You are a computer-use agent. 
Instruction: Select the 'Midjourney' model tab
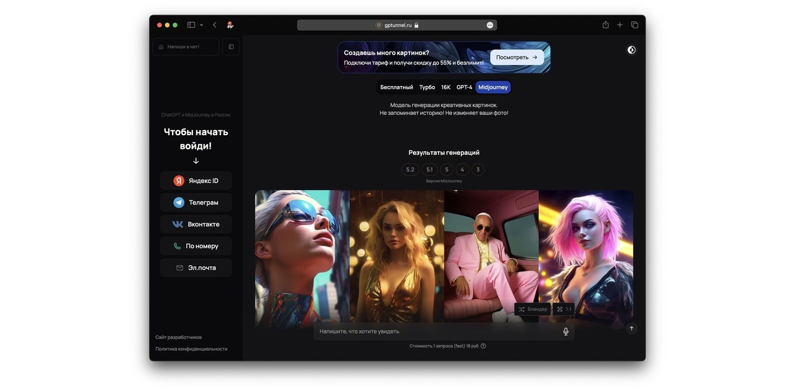[493, 87]
